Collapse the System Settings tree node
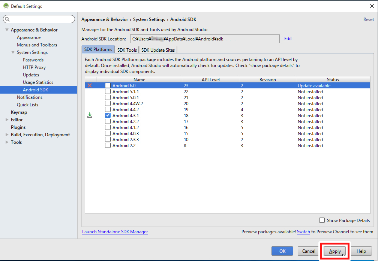 13,52
